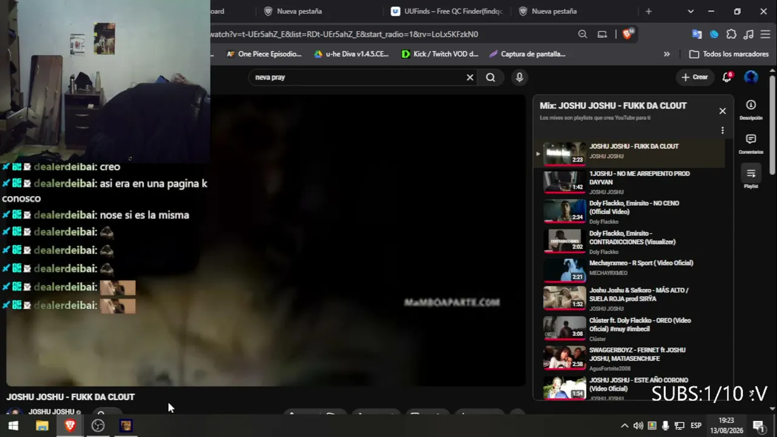Play the MÁS ALTO / SUELA ROJA thumbnail
777x437 pixels.
click(x=565, y=297)
